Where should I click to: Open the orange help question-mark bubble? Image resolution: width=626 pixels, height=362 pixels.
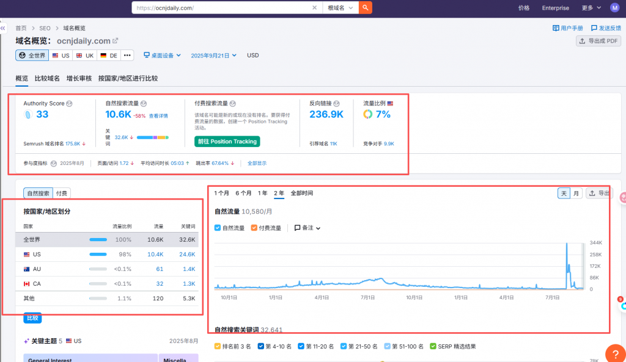614,353
